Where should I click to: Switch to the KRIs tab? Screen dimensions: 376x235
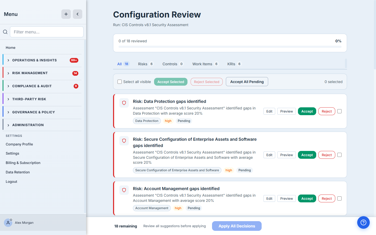[x=234, y=64]
